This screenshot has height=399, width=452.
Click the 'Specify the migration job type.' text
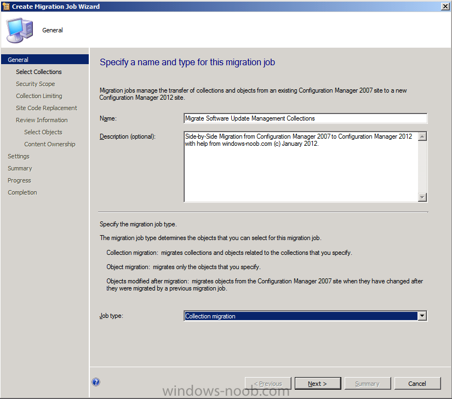[138, 224]
